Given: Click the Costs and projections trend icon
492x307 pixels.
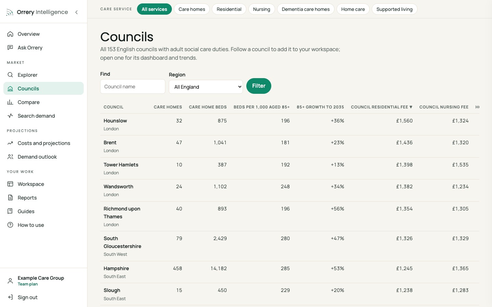Looking at the screenshot, I should tap(10, 143).
